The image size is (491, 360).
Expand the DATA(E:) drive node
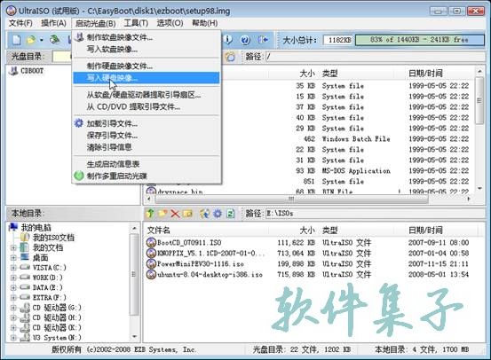tap(13, 287)
